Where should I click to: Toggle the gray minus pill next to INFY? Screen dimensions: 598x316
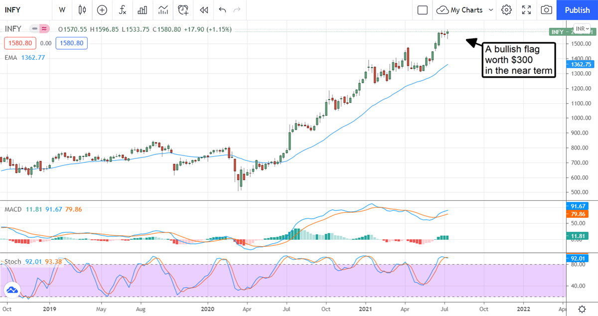35,29
